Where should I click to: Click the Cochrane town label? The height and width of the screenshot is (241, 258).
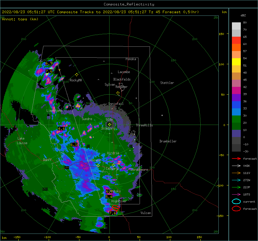[x=94, y=160]
